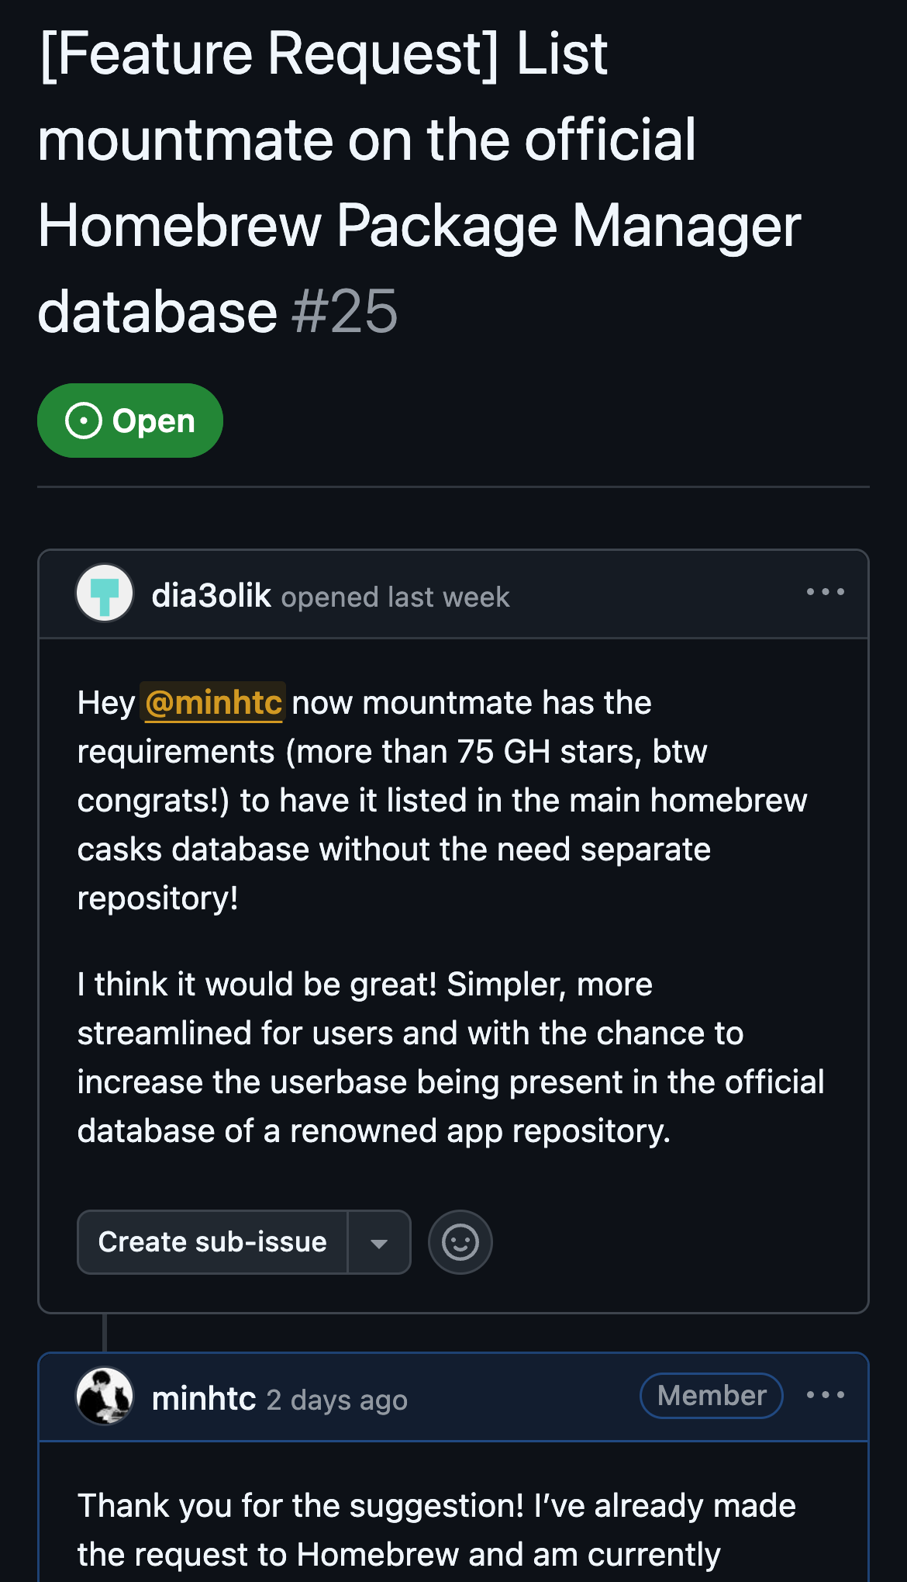Open the dia3olik username link
The height and width of the screenshot is (1582, 907).
[x=211, y=596]
